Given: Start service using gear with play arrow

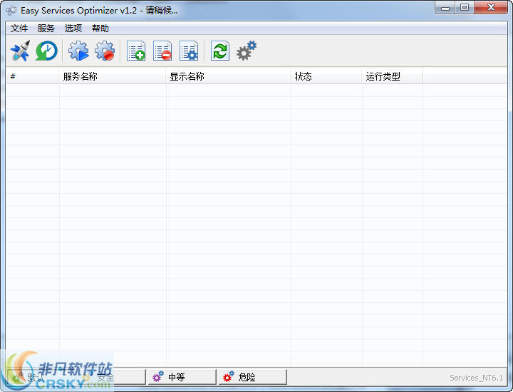Looking at the screenshot, I should 78,51.
